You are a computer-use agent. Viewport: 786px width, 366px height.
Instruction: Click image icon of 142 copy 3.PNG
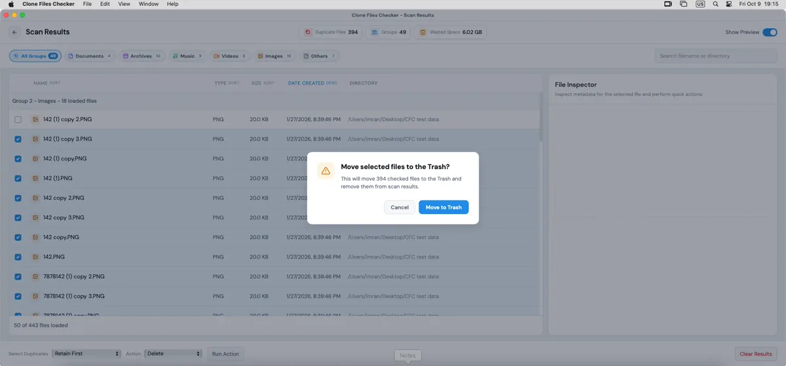click(35, 218)
